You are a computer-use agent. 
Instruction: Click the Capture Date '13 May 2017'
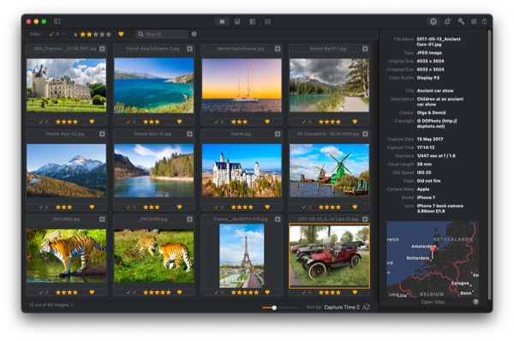(430, 139)
